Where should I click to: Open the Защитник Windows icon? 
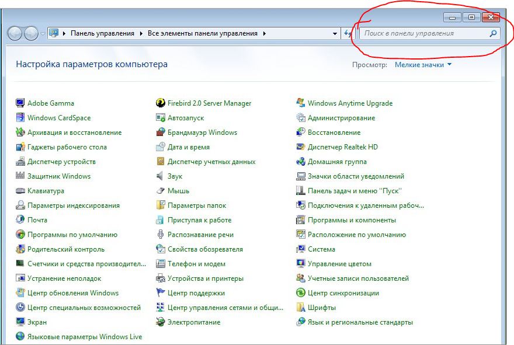click(20, 176)
